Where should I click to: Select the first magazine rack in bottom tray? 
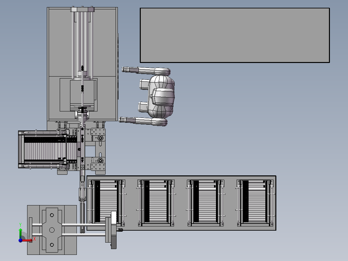click(107, 203)
